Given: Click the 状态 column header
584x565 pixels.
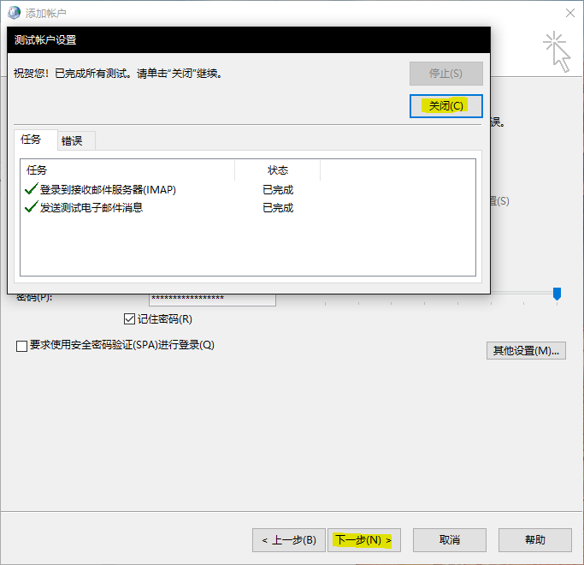Looking at the screenshot, I should coord(278,170).
